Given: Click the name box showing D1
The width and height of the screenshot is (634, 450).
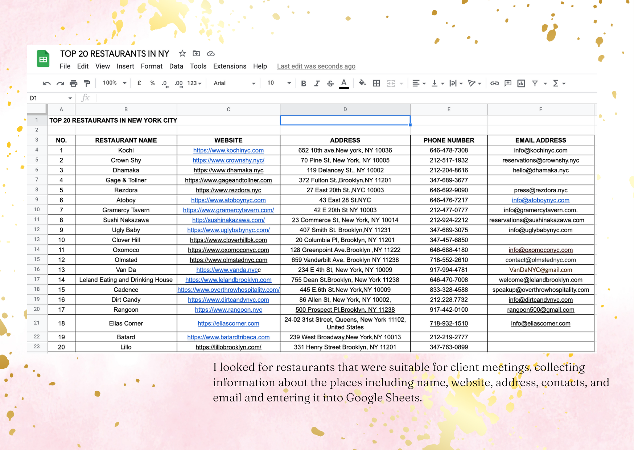Looking at the screenshot, I should coord(51,98).
